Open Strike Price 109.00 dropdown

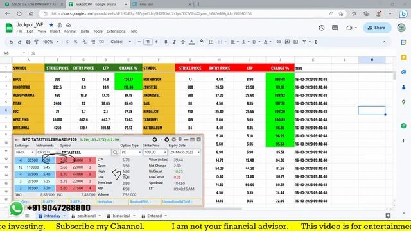pos(155,152)
